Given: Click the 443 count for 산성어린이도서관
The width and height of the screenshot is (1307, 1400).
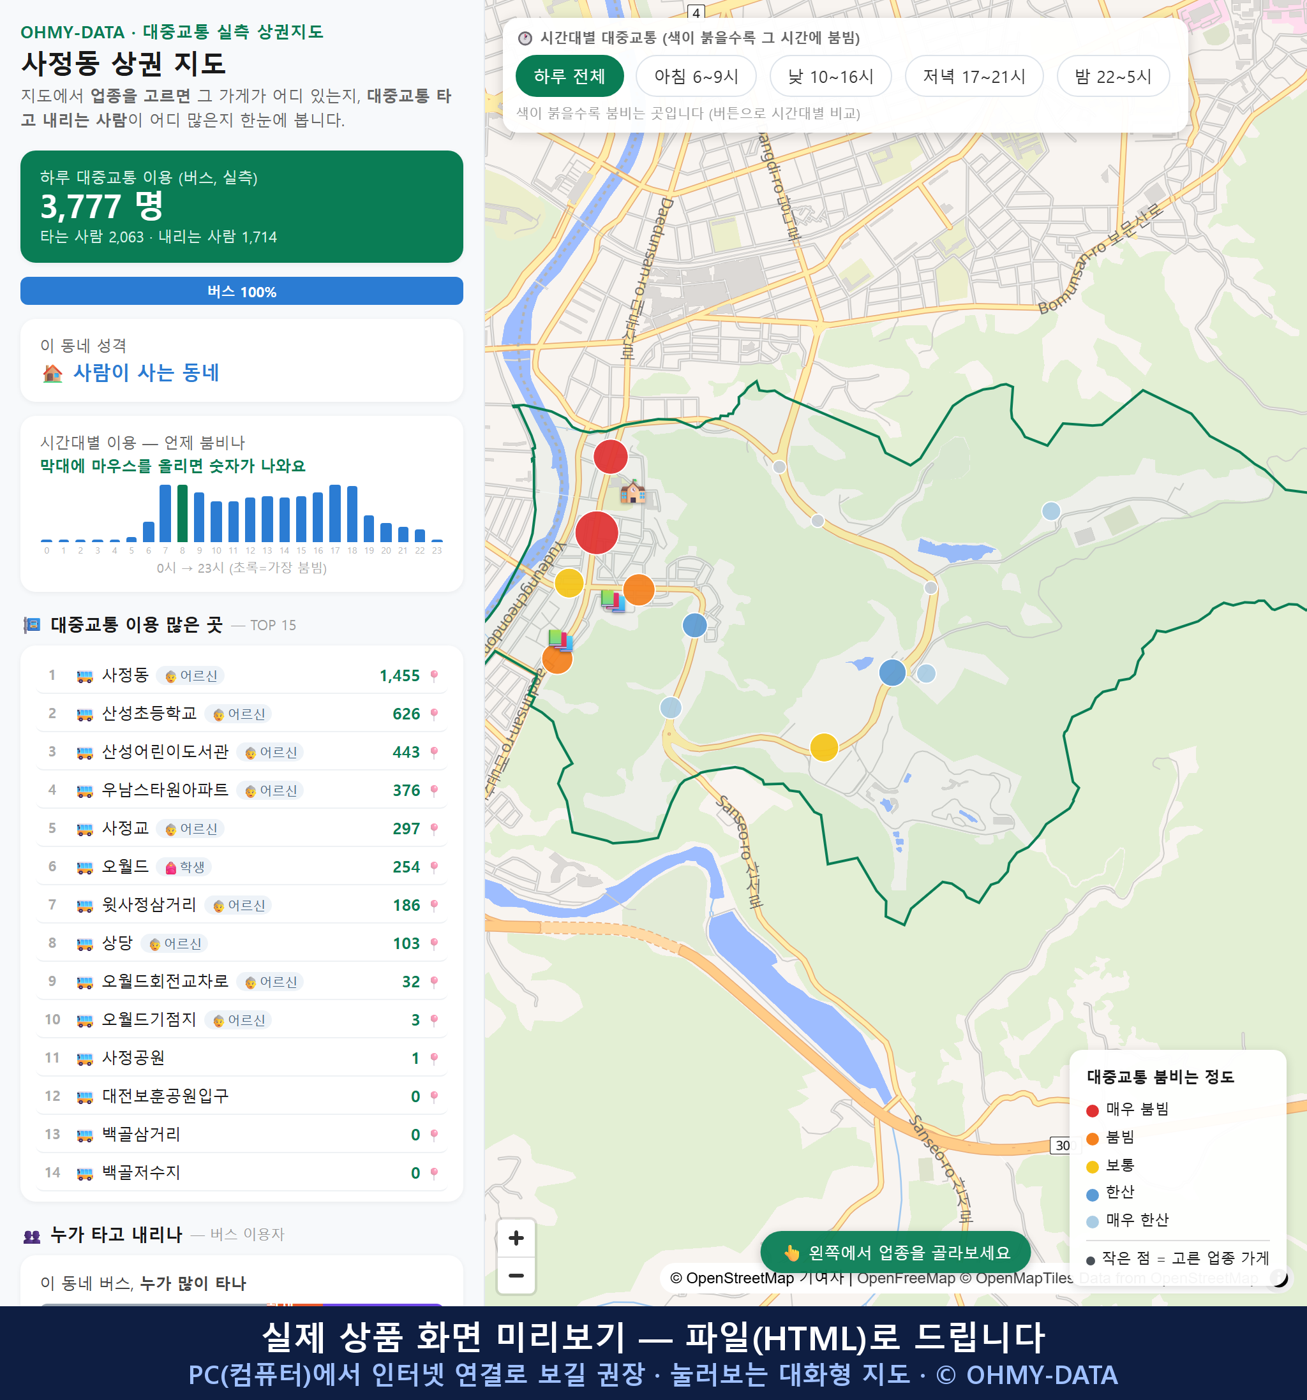Looking at the screenshot, I should (407, 752).
